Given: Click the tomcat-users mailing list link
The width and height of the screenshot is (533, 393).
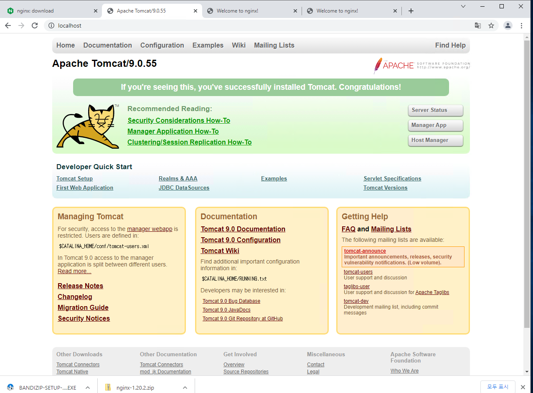Looking at the screenshot, I should tap(358, 272).
